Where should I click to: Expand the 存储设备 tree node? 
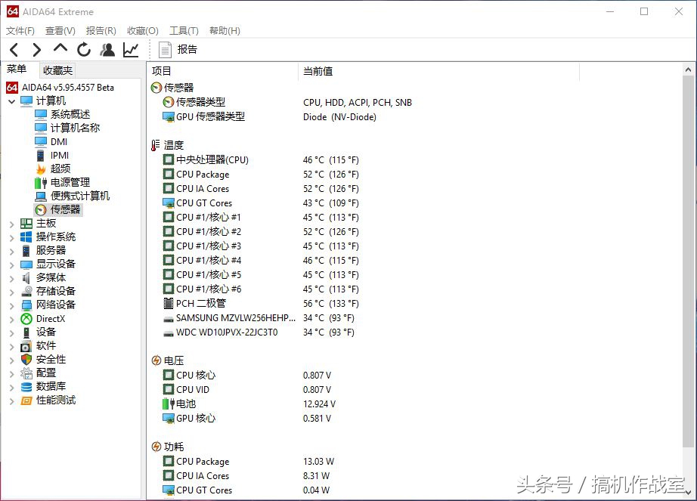[11, 291]
